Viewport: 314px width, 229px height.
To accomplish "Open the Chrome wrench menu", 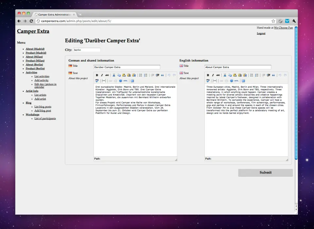I will point(294,21).
